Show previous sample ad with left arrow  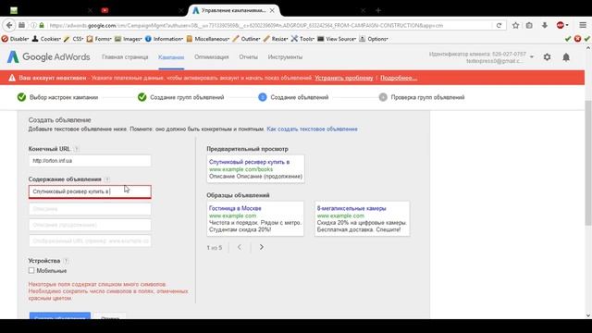click(240, 247)
